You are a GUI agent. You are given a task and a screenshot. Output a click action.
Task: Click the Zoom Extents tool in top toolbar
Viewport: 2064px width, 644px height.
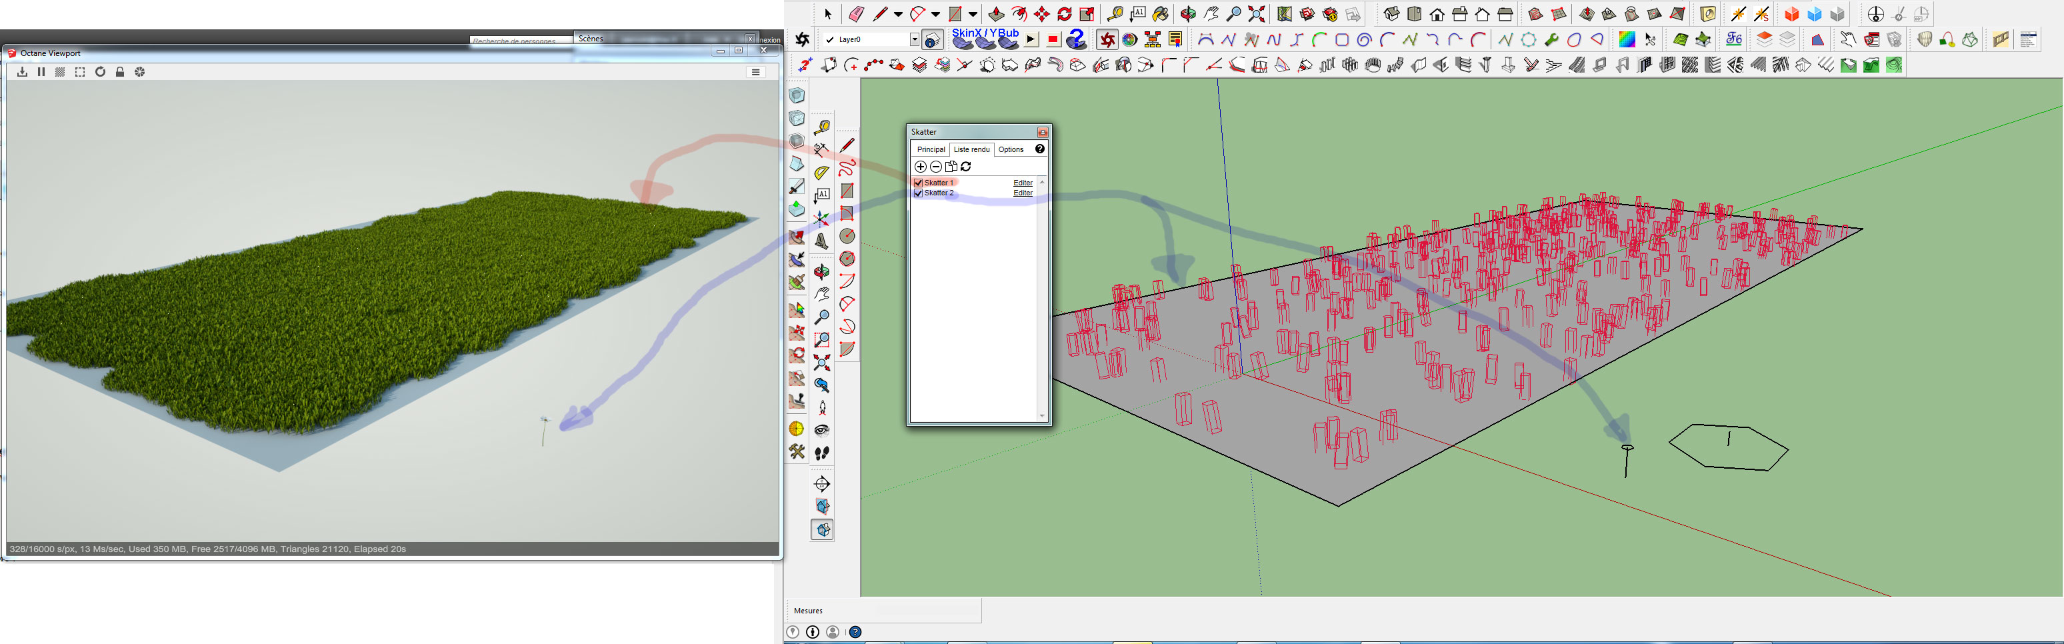pyautogui.click(x=1257, y=15)
